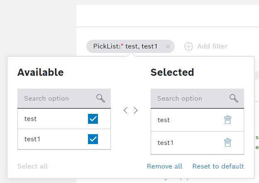Click the 'Select all' link
Image resolution: width=259 pixels, height=183 pixels.
tap(32, 166)
